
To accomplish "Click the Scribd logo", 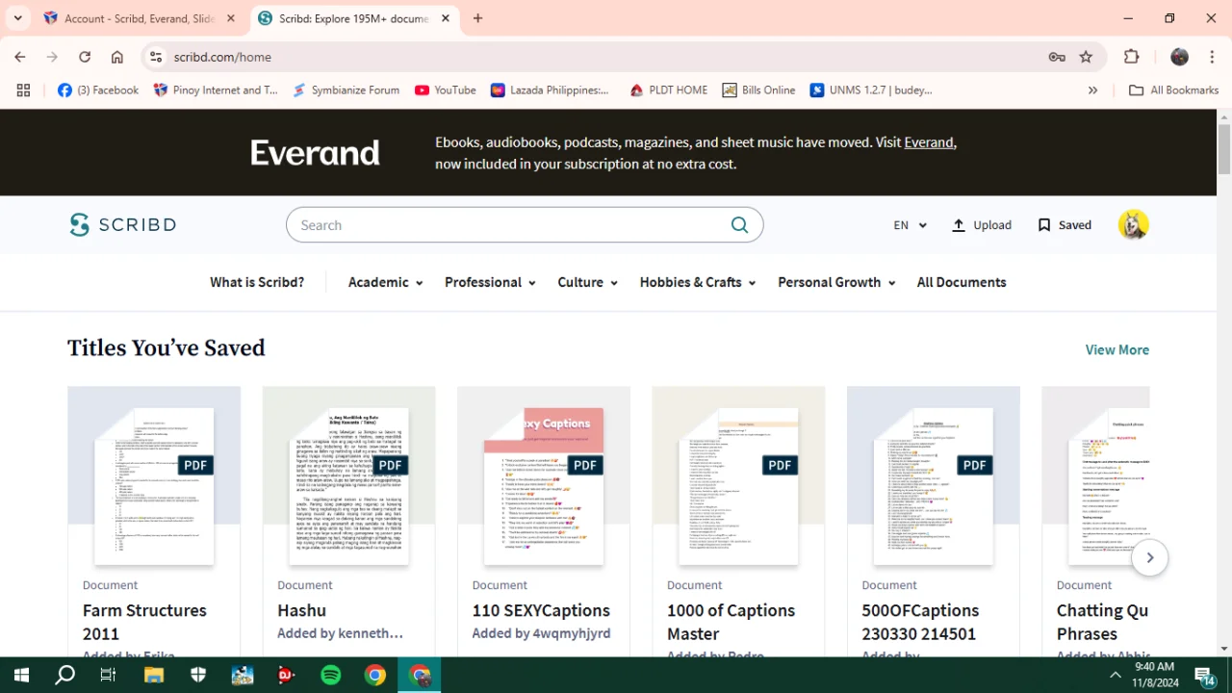I will [x=122, y=225].
